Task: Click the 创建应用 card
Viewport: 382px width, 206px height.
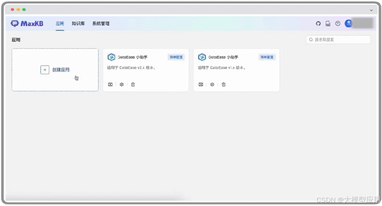Action: click(55, 70)
